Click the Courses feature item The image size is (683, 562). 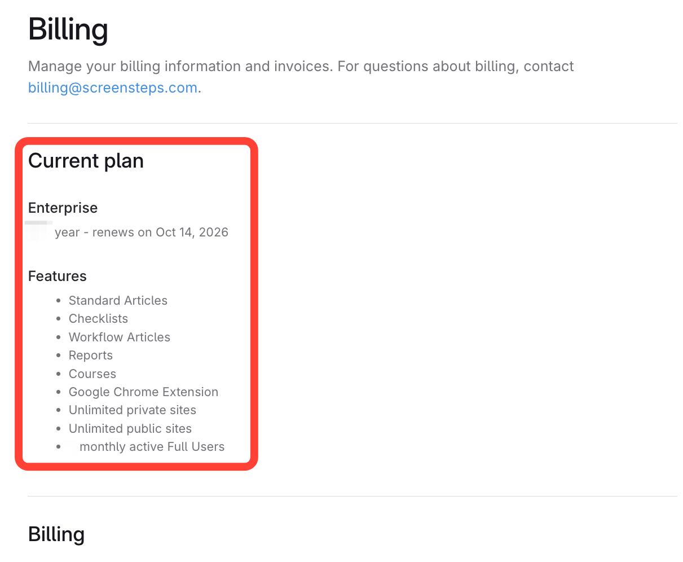coord(92,374)
